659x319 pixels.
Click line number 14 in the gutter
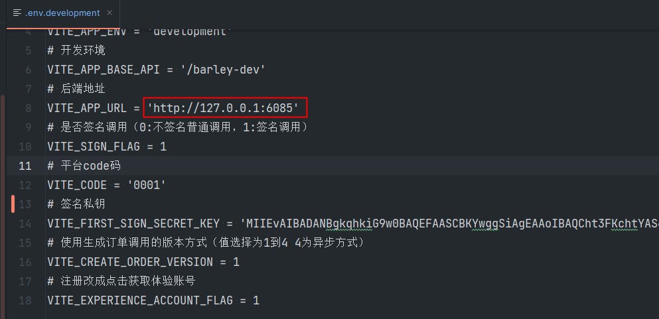[x=25, y=223]
